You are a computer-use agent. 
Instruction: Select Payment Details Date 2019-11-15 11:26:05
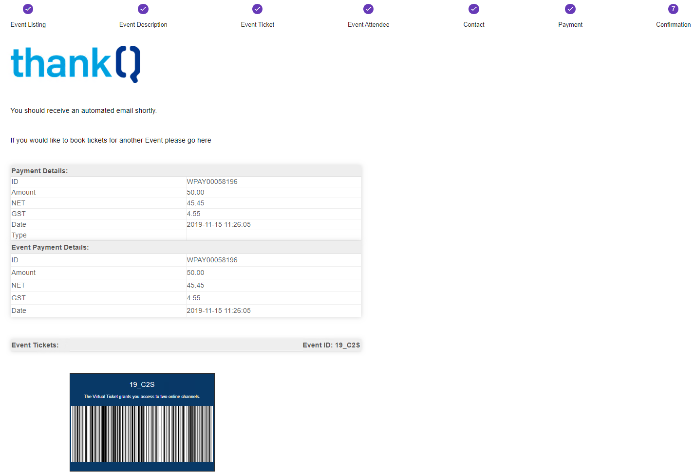tap(219, 224)
